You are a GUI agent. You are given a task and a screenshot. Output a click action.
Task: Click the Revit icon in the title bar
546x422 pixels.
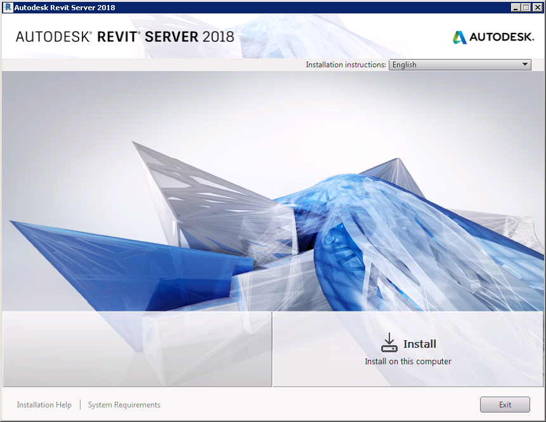(x=8, y=8)
